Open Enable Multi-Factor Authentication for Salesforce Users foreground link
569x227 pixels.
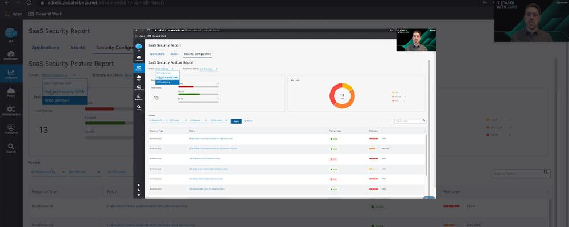[x=211, y=138]
